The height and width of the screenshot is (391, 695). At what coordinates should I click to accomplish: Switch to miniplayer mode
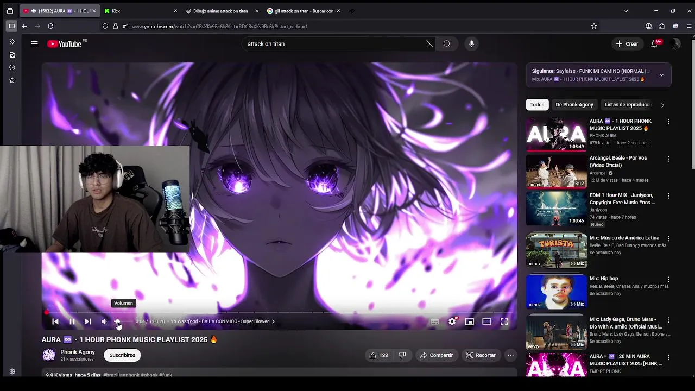point(470,321)
